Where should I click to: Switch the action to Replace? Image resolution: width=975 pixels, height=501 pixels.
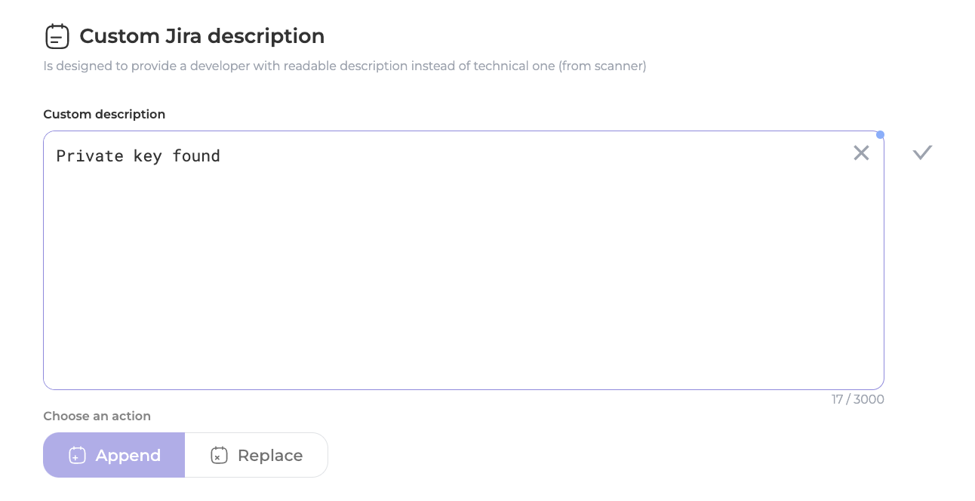[256, 455]
